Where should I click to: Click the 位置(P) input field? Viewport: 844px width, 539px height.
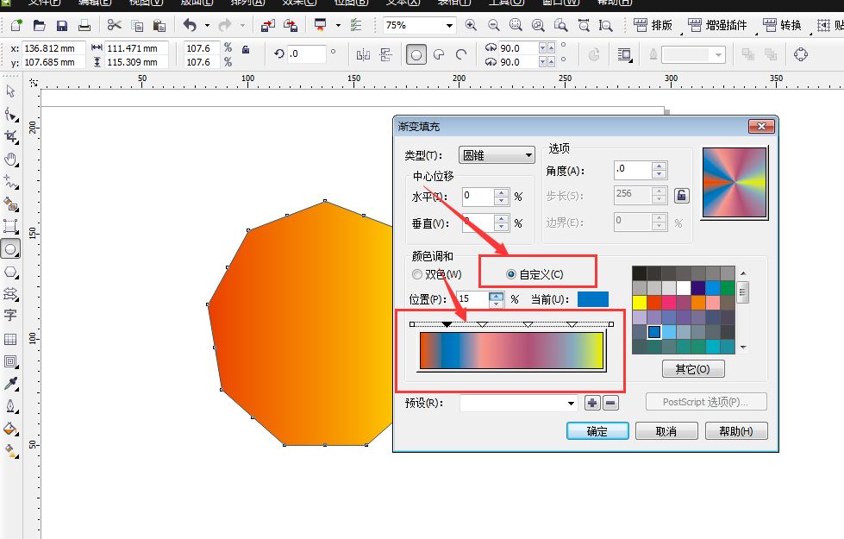click(x=474, y=299)
